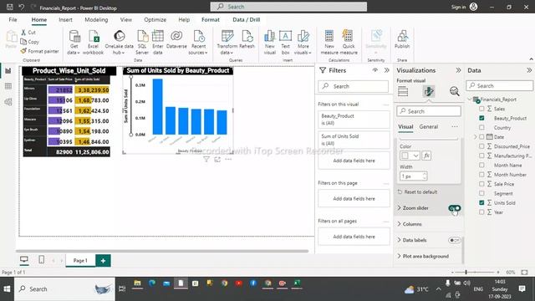The image size is (535, 301).
Task: Switch to the General format tab
Action: (x=429, y=126)
